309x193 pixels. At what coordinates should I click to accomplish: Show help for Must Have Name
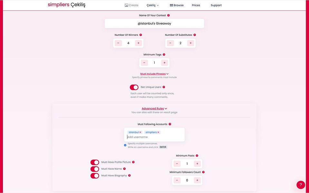tap(124, 169)
